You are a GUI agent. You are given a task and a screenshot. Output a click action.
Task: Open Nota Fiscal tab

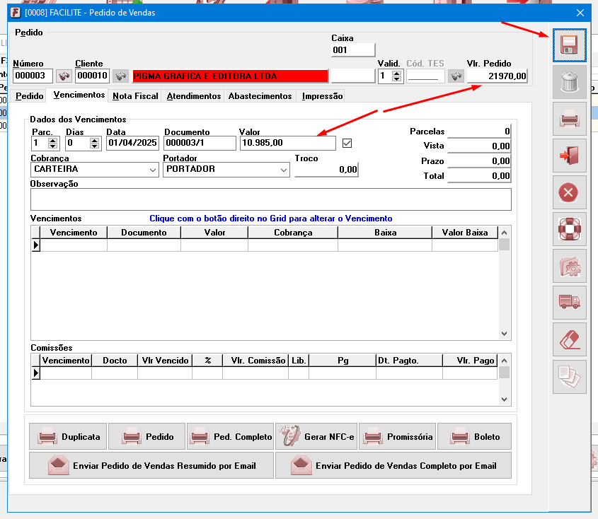[135, 96]
